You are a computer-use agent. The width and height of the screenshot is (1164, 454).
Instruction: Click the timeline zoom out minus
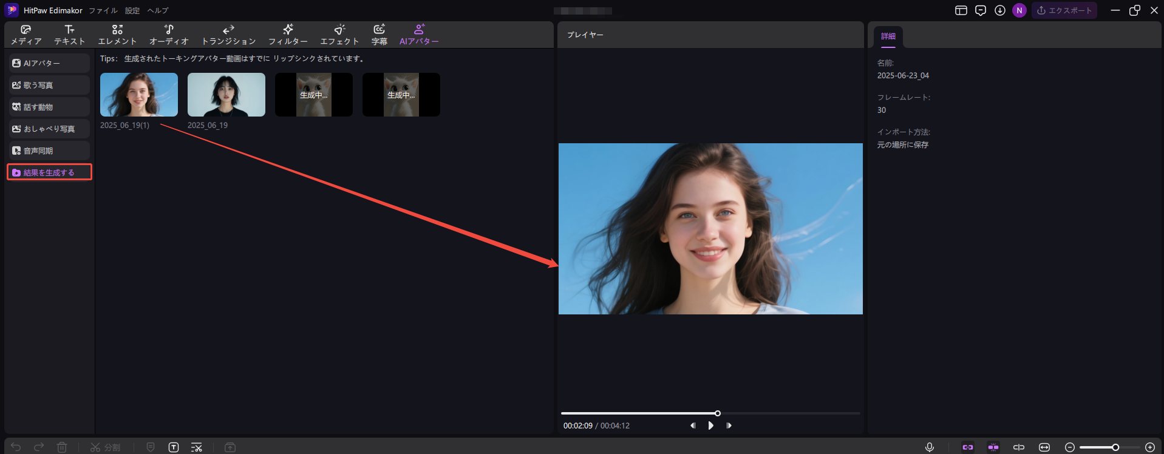tap(1070, 447)
